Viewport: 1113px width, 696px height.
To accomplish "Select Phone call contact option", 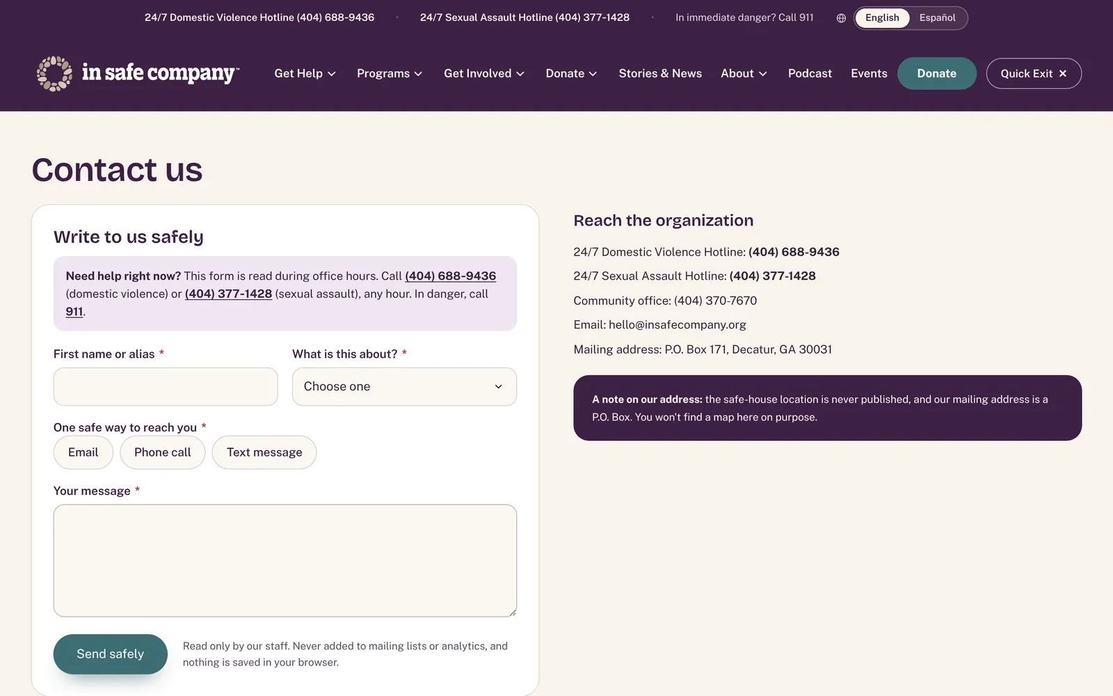I will [162, 452].
